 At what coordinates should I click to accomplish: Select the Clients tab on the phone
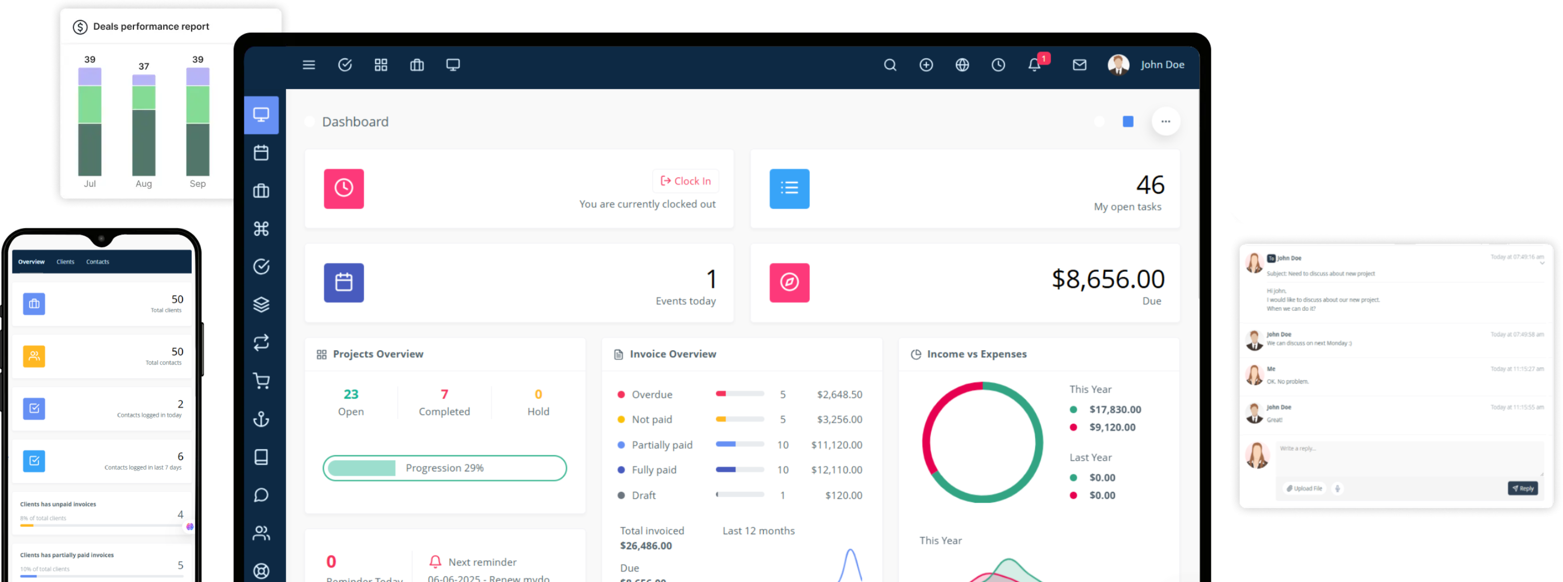(66, 262)
